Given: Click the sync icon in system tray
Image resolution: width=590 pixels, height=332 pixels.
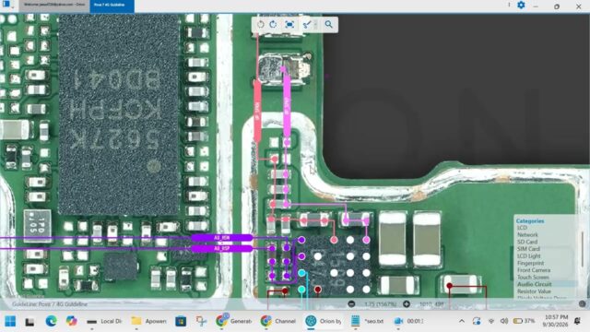Looking at the screenshot, I should coord(477,321).
